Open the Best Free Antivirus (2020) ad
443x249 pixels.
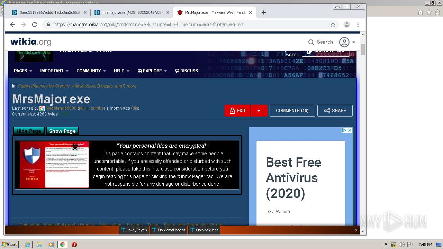[x=293, y=177]
